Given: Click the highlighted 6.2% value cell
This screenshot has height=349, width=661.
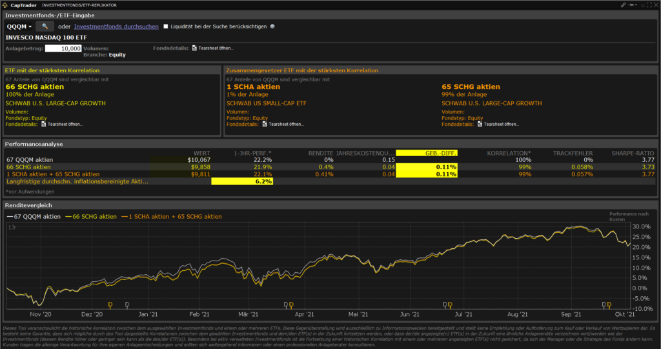Looking at the screenshot, I should coord(242,181).
